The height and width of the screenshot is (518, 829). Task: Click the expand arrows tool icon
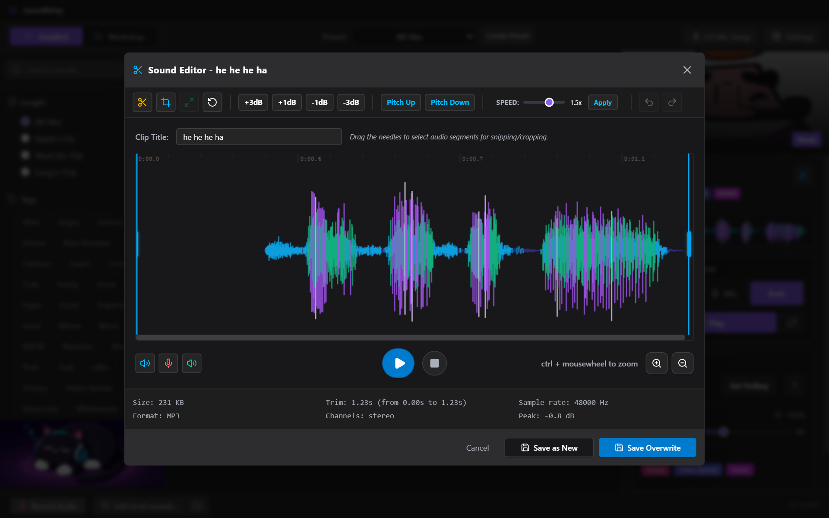[189, 102]
